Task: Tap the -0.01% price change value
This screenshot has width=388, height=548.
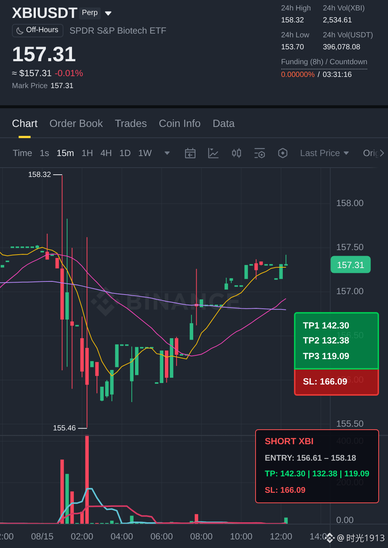Action: pos(69,73)
